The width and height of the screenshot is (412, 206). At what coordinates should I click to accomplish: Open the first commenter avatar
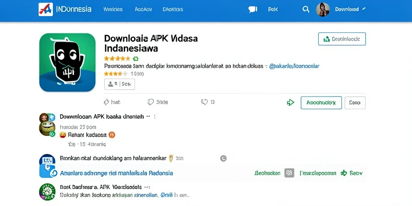(47, 125)
